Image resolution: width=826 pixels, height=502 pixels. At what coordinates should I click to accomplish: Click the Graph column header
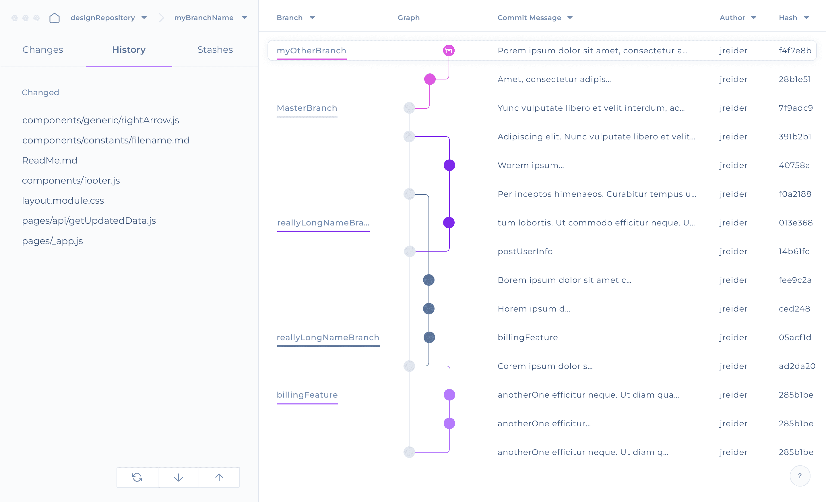coord(408,18)
